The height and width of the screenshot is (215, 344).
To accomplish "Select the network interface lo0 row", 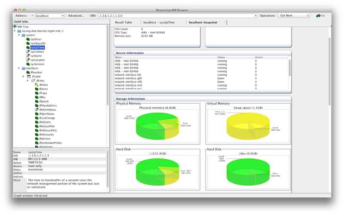I will (201, 75).
